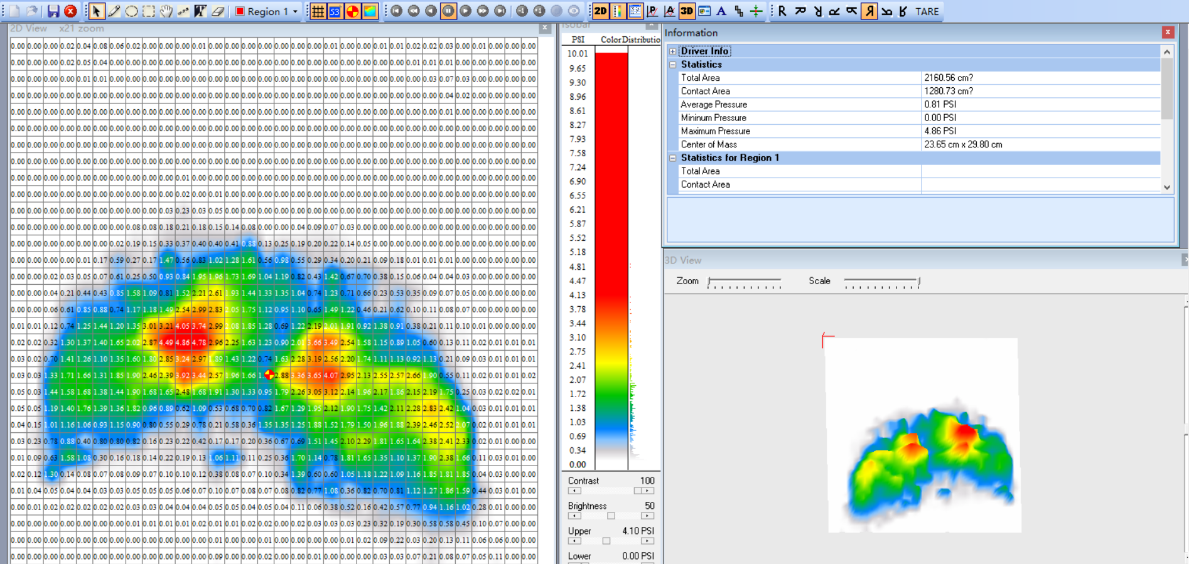
Task: Click the Brightness right arrow button
Action: 647,516
